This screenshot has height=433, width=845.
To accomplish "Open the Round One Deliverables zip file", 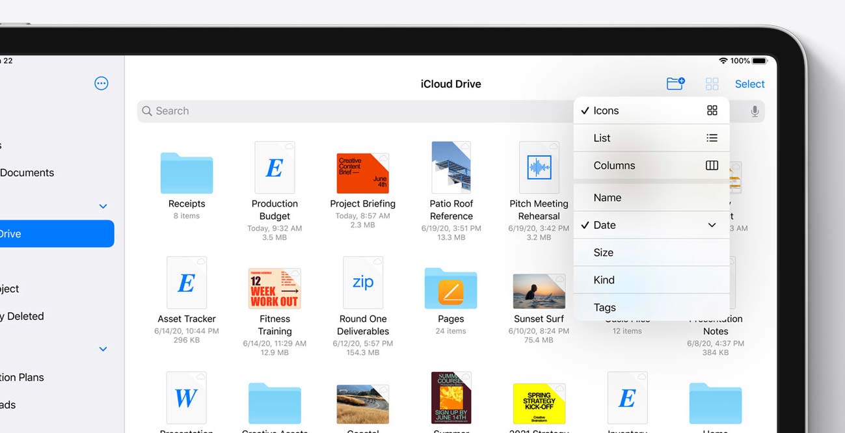I will (363, 283).
